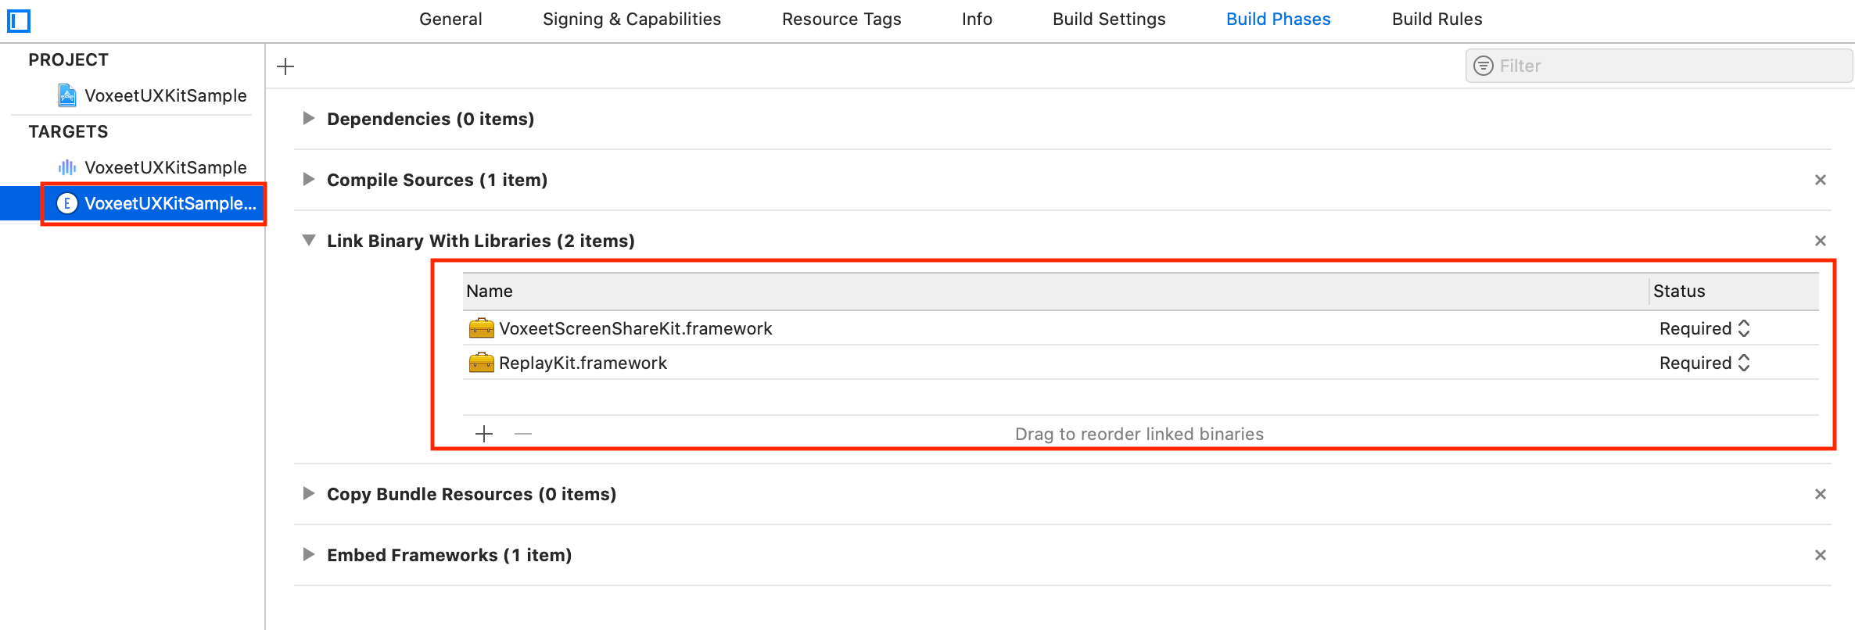Change status of ReplayKit.framework
The image size is (1855, 630).
coord(1705,363)
